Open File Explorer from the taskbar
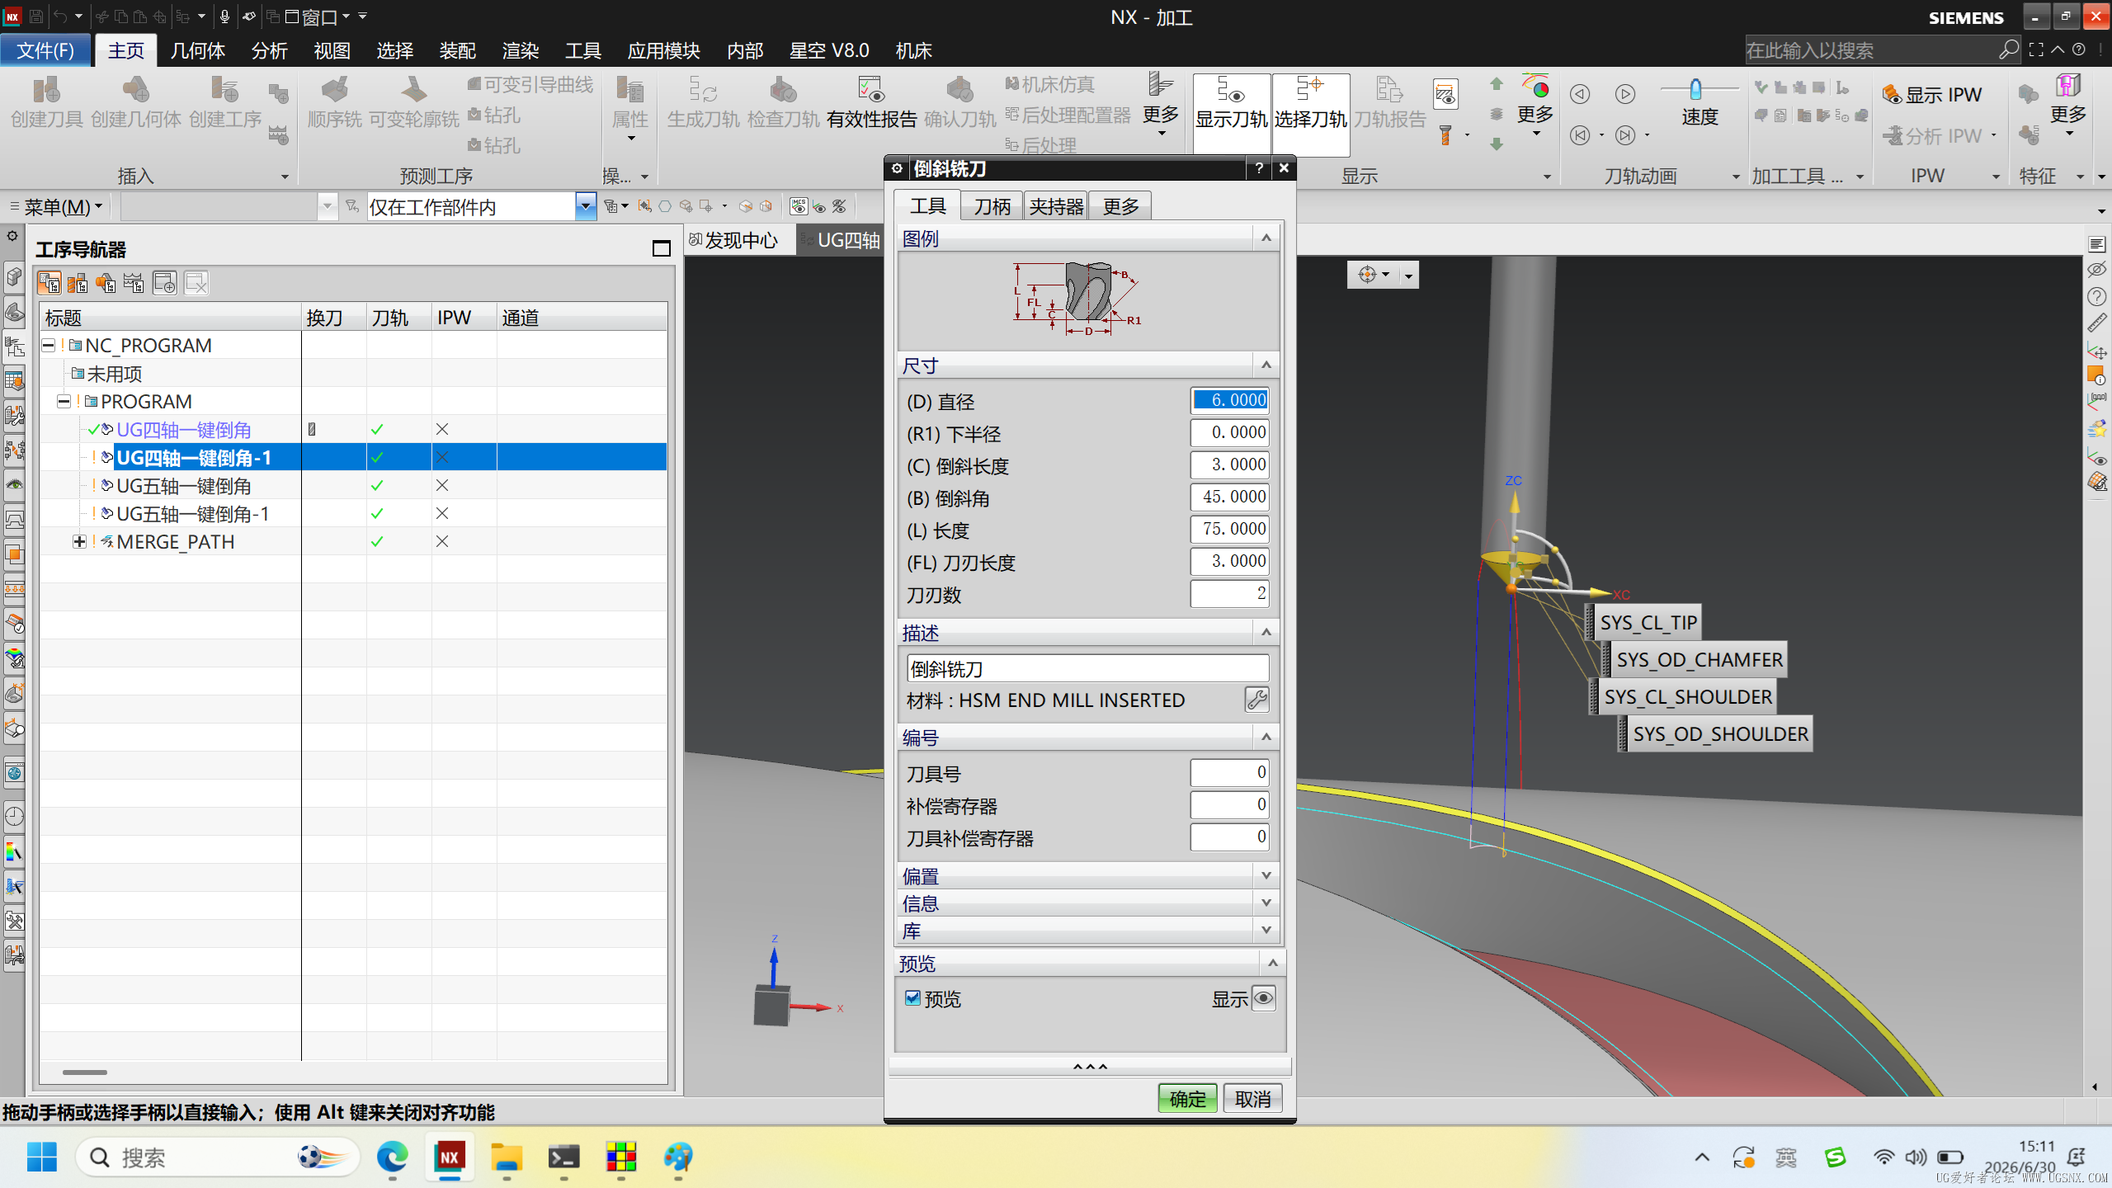Viewport: 2112px width, 1188px height. pyautogui.click(x=507, y=1157)
